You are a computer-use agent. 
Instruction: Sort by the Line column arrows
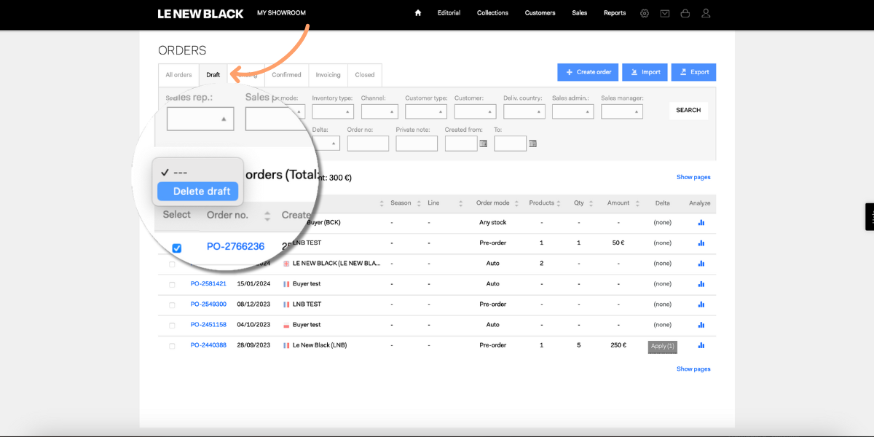[x=462, y=203]
